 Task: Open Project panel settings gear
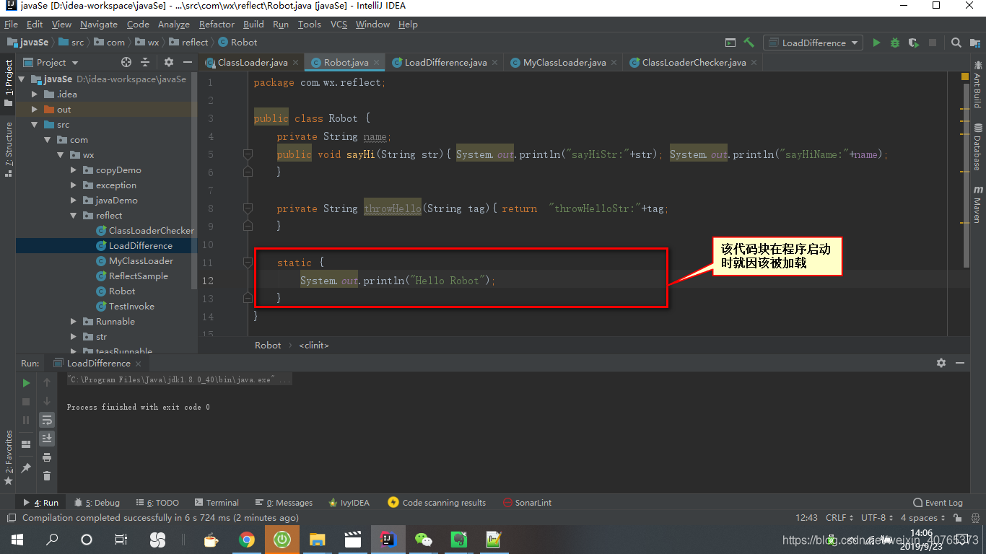(x=169, y=62)
